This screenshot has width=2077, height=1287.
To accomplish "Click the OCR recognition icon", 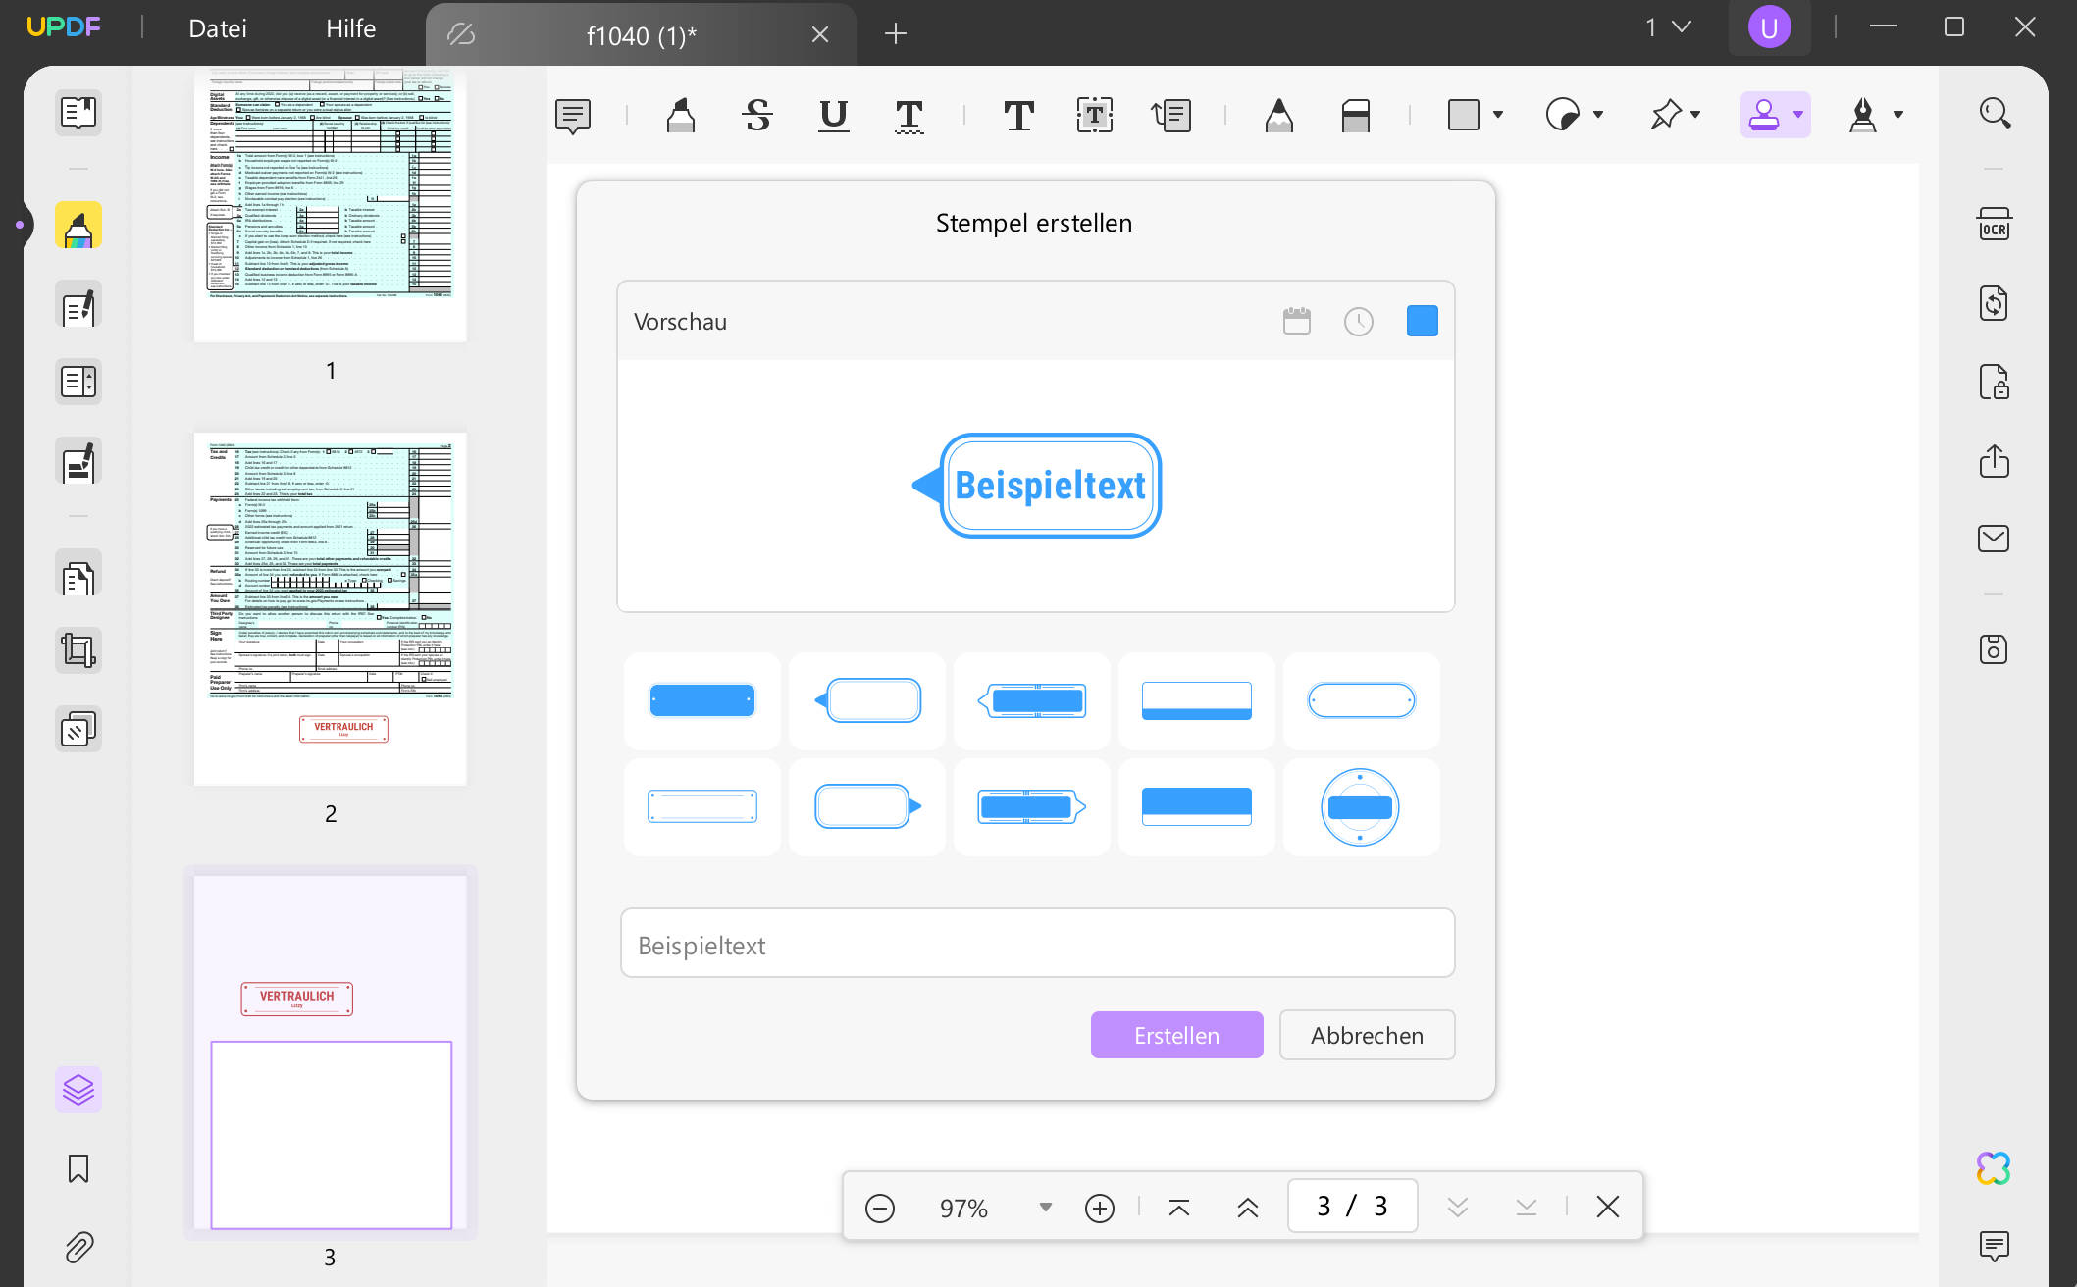I will point(1994,225).
